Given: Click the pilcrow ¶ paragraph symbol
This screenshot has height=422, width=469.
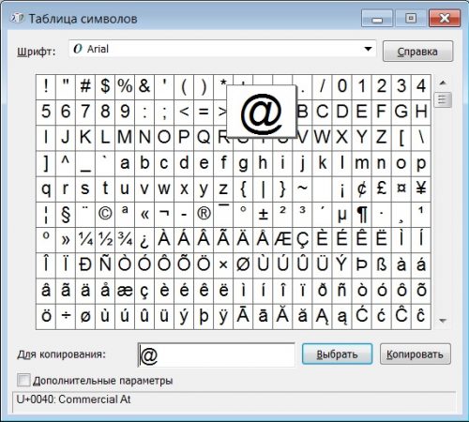Looking at the screenshot, I should [x=362, y=214].
